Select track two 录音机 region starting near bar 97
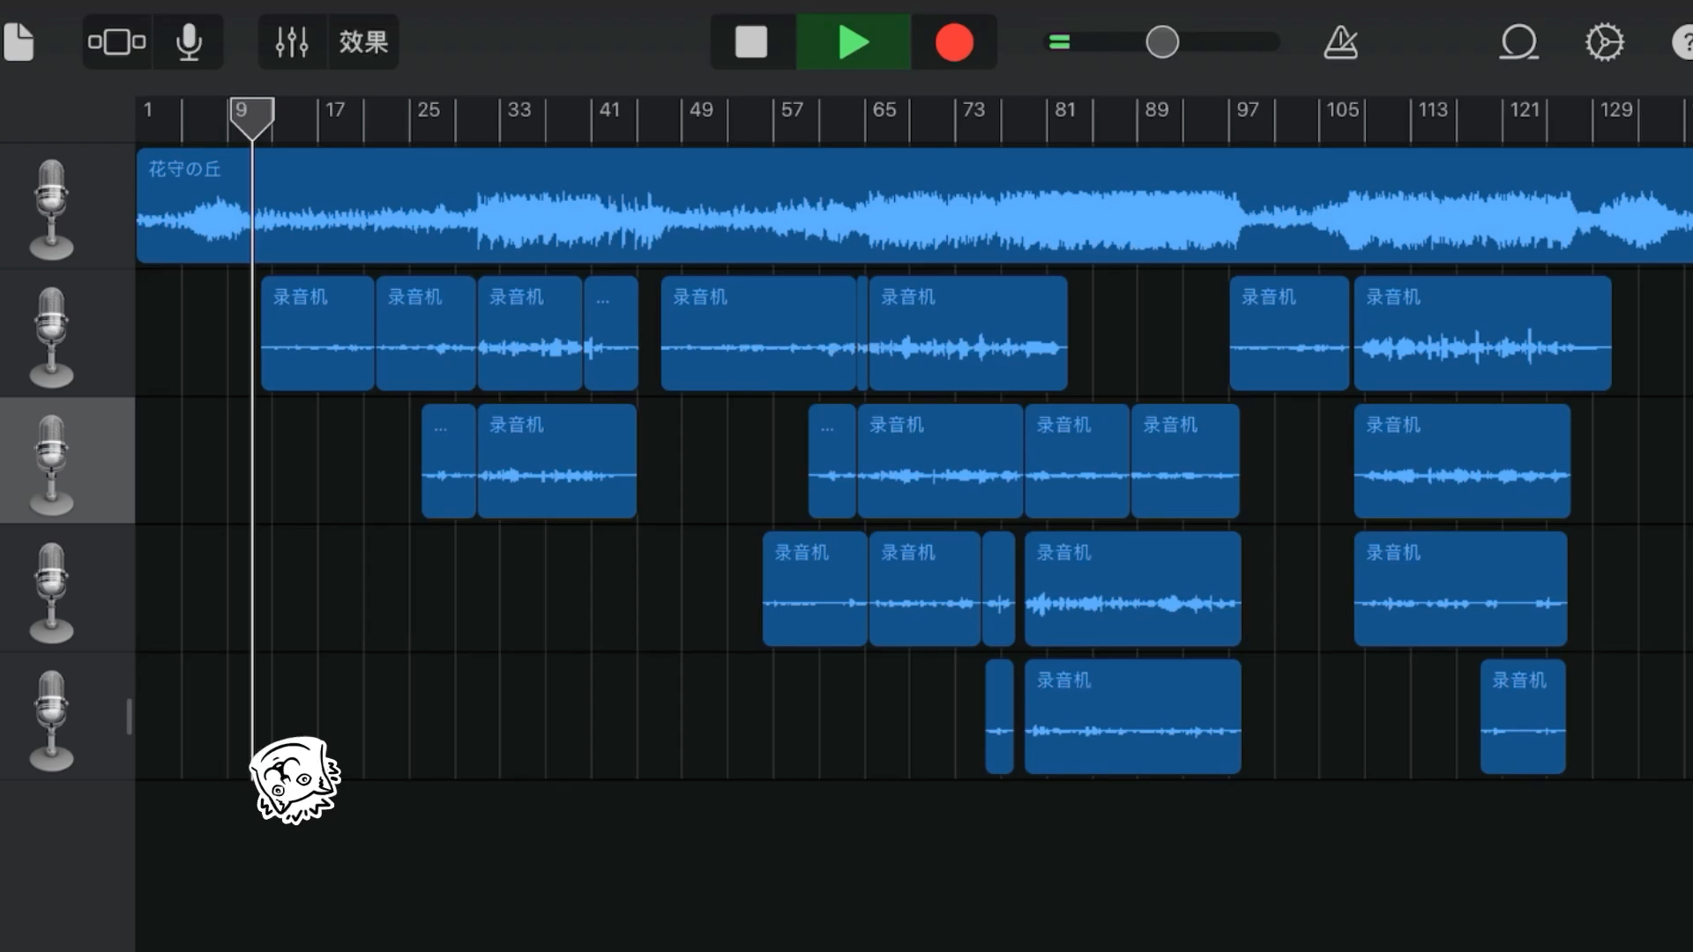The height and width of the screenshot is (952, 1693). (1289, 333)
